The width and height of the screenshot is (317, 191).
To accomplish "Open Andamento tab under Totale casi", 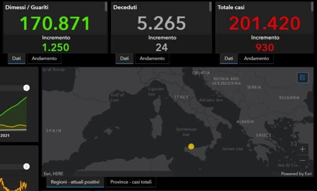I will (257, 58).
